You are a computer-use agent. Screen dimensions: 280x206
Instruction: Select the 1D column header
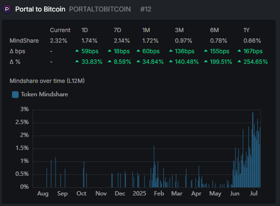tap(85, 30)
